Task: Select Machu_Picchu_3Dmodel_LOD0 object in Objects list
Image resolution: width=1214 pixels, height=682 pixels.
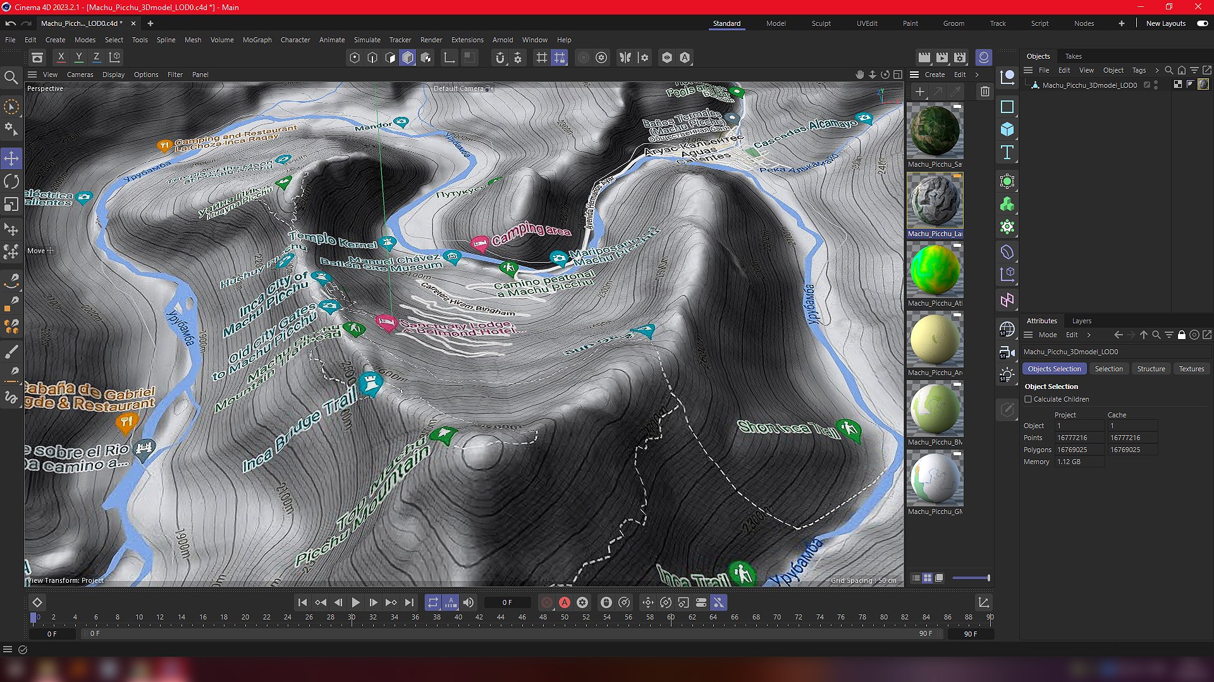Action: pos(1089,85)
